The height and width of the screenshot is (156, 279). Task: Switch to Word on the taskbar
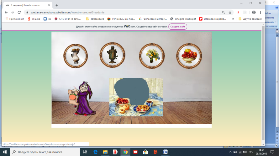(x=165, y=152)
